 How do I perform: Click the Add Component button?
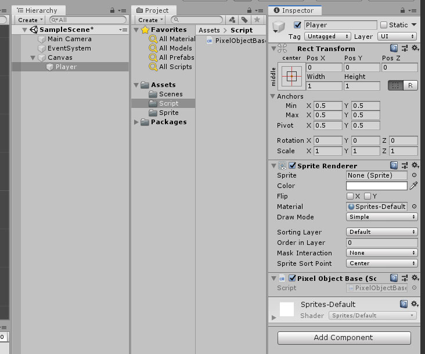[x=344, y=338]
